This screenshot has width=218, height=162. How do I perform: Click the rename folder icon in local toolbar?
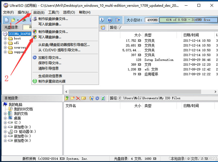click(84, 98)
